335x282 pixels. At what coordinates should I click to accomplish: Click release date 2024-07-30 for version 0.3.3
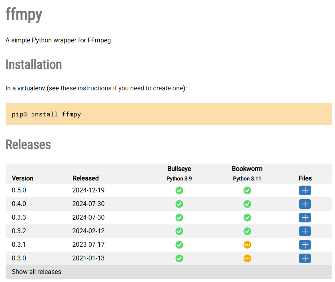[88, 217]
